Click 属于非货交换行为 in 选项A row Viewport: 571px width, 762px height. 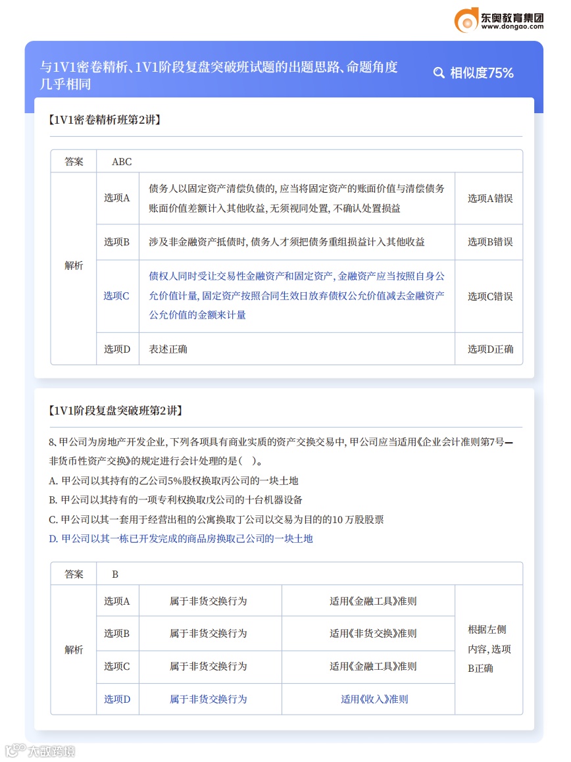click(x=209, y=601)
